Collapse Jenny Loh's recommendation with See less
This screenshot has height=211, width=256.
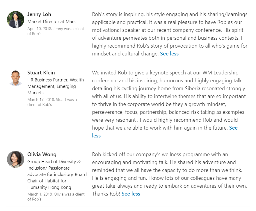point(169,54)
